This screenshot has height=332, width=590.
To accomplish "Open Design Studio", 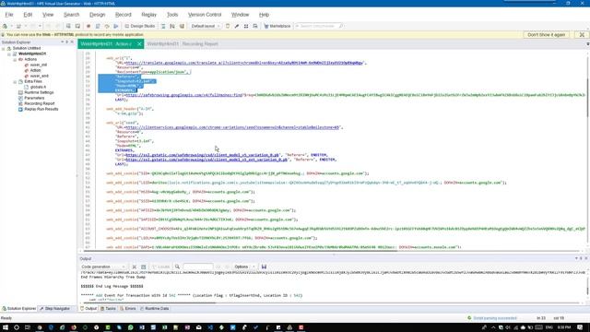I will [140, 27].
